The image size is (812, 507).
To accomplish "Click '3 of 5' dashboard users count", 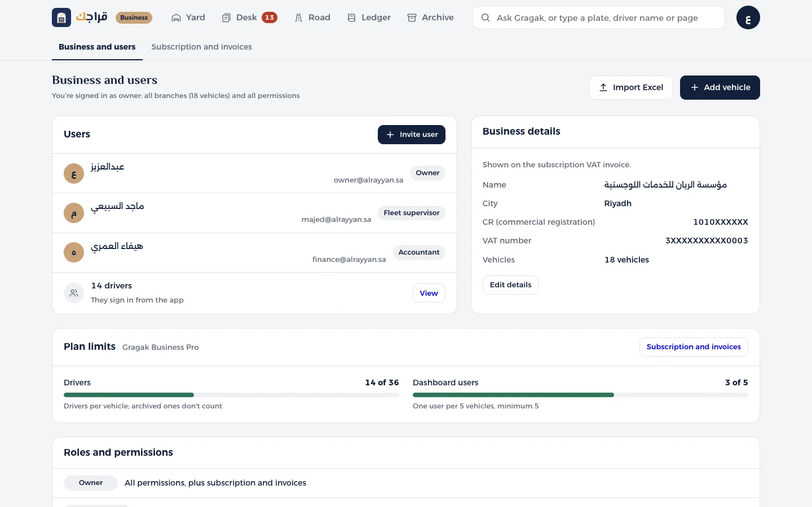I will pos(736,383).
